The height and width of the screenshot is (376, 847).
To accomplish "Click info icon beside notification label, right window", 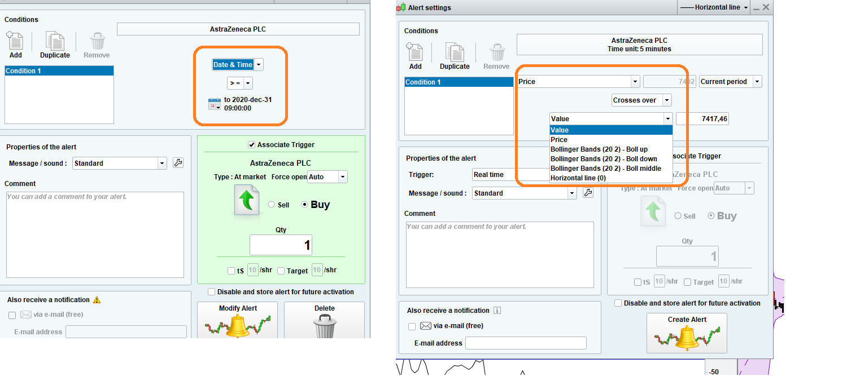I will tap(497, 311).
